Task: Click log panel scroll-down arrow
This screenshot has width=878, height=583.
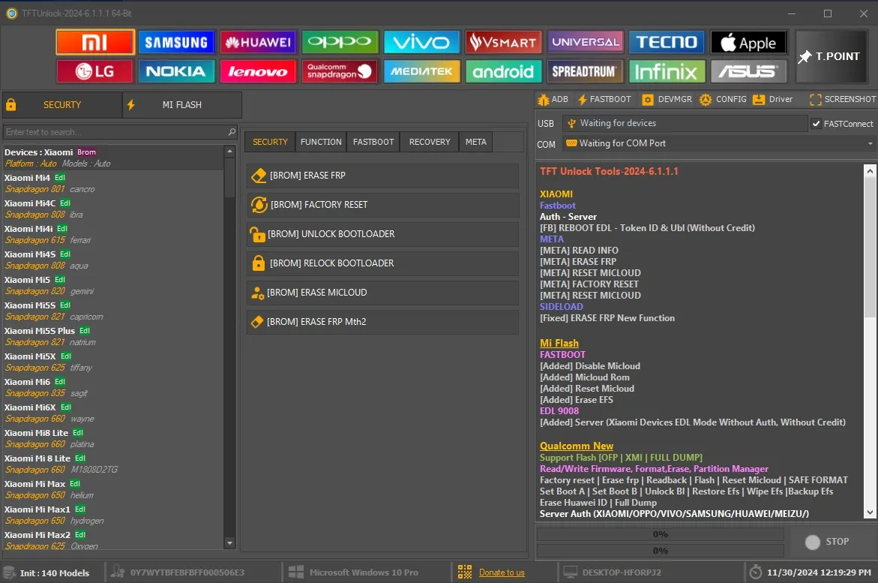Action: click(870, 512)
